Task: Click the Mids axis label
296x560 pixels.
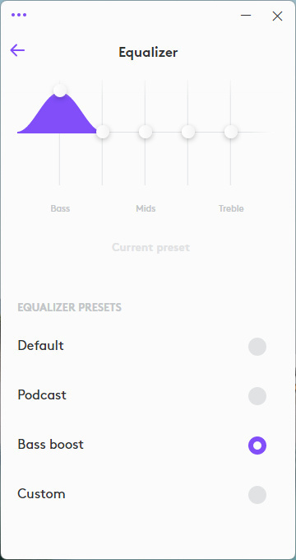Action: click(146, 208)
